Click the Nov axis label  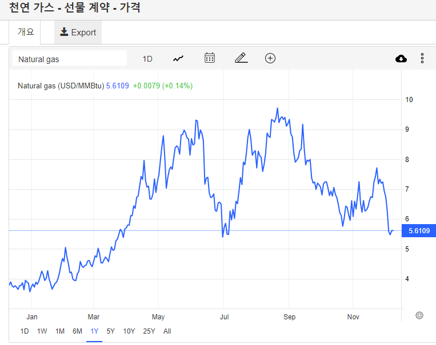point(353,316)
